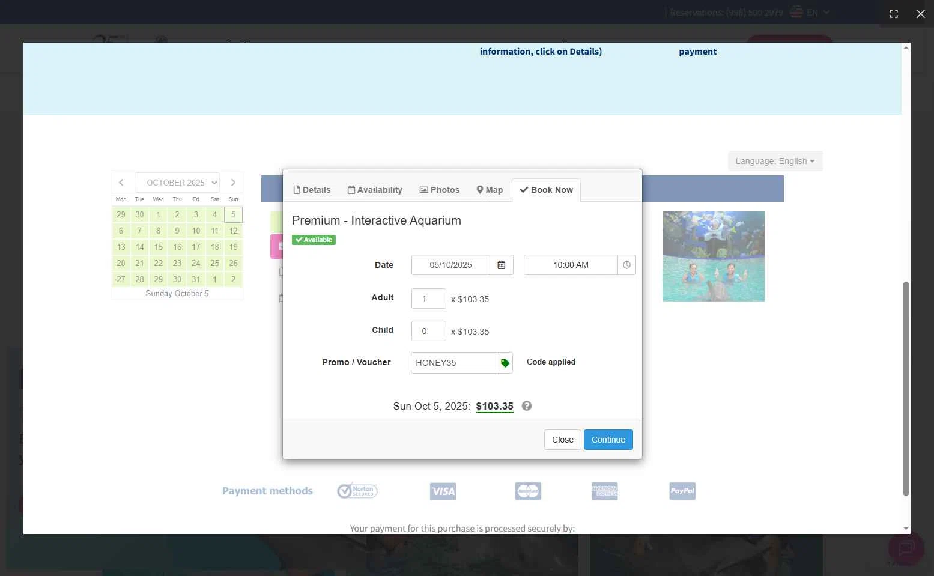The image size is (934, 576).
Task: Switch to the Details tab
Action: tap(312, 190)
